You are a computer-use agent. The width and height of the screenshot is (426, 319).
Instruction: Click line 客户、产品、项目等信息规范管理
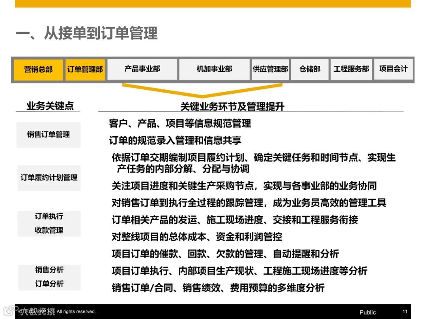[180, 123]
